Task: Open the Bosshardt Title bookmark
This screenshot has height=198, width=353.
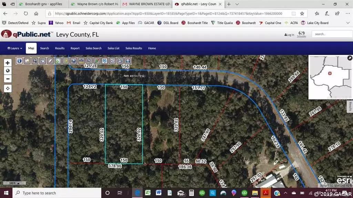Action: 195,23
